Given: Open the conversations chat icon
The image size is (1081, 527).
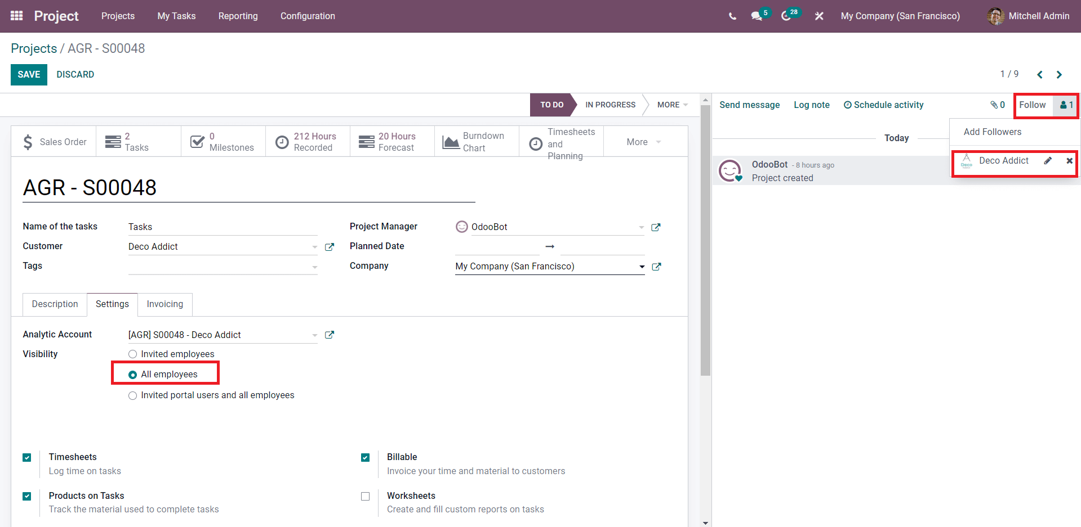Looking at the screenshot, I should click(757, 16).
